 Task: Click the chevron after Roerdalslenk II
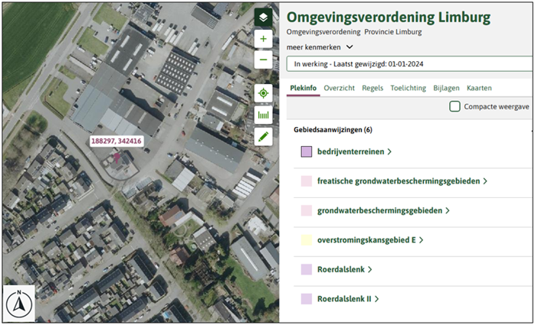[376, 299]
